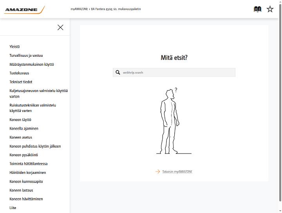Click the myAMAZONE breadcrumb link
282x213 pixels.
(79, 9)
